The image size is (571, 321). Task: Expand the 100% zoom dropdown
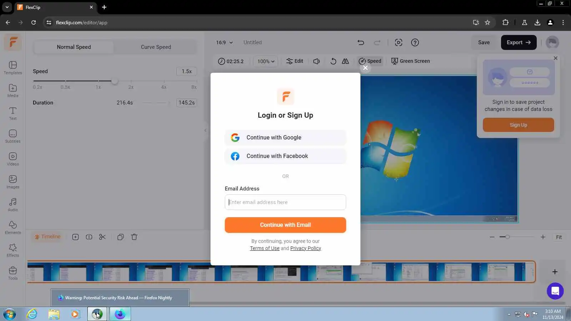point(266,61)
